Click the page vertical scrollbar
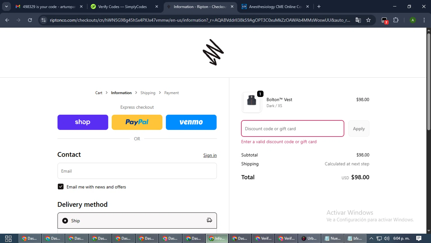Image resolution: width=431 pixels, height=243 pixels. point(429,82)
